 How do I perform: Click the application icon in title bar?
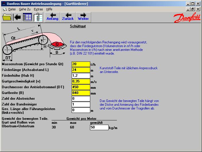pyautogui.click(x=4, y=3)
